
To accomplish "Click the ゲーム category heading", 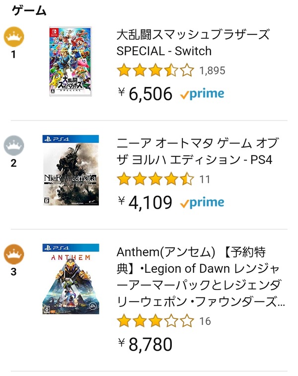I will click(x=29, y=11).
